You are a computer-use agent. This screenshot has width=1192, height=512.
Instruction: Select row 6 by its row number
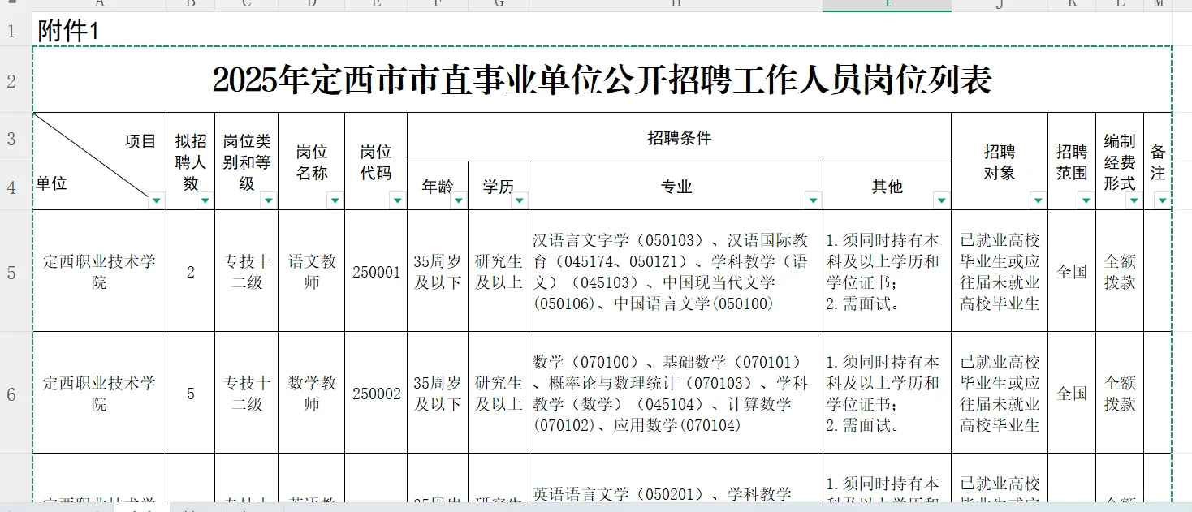point(11,392)
